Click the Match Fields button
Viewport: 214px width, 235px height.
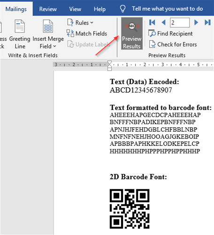tap(87, 33)
